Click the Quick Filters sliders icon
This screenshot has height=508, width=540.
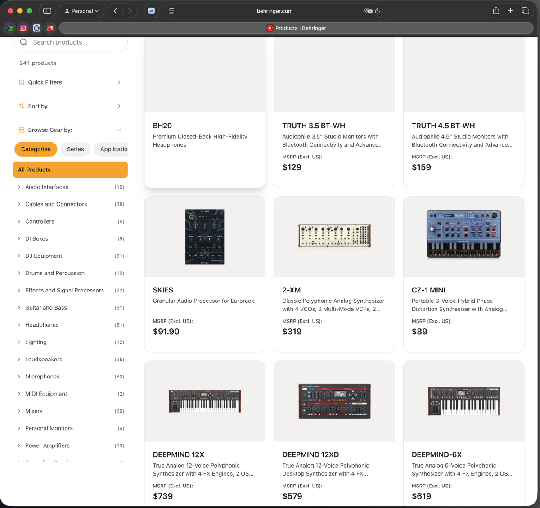click(x=22, y=82)
